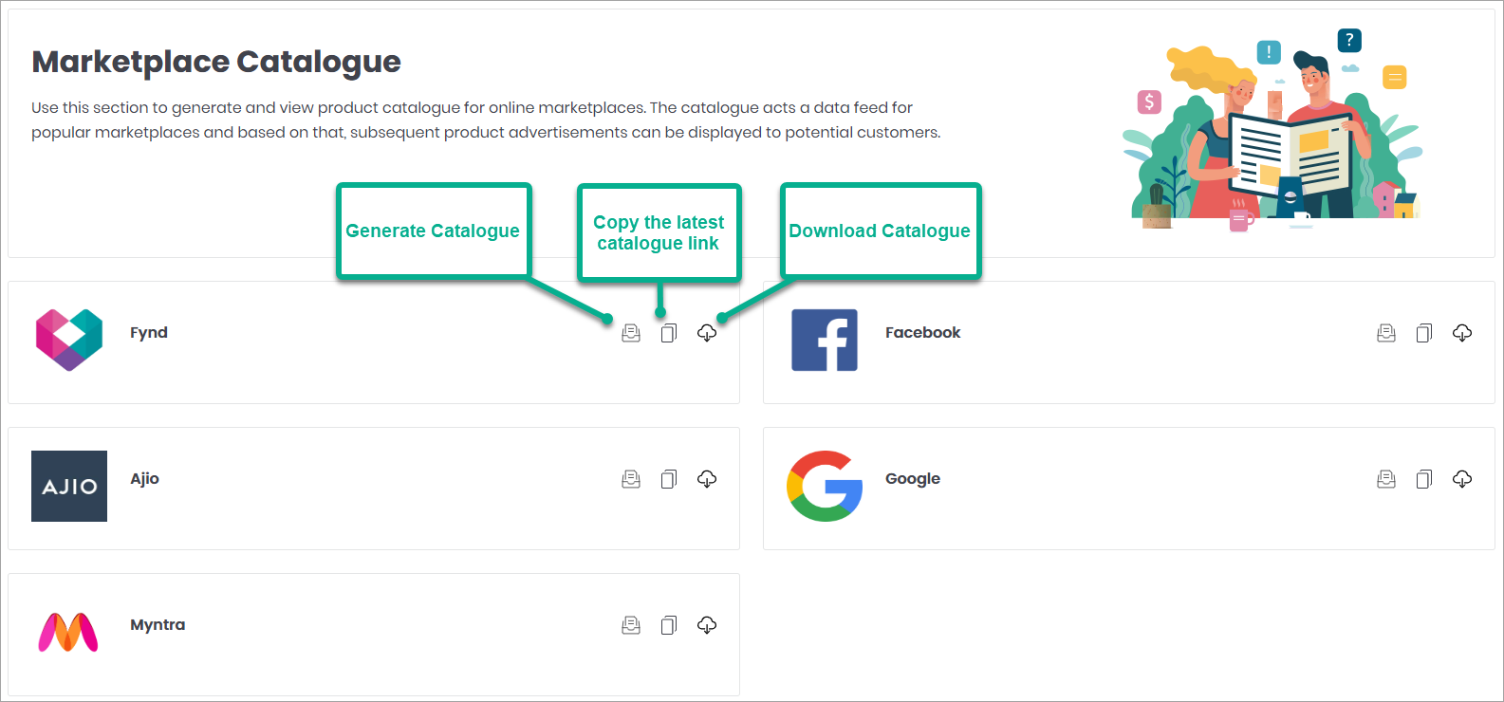Download the Facebook catalogue

(x=1462, y=333)
